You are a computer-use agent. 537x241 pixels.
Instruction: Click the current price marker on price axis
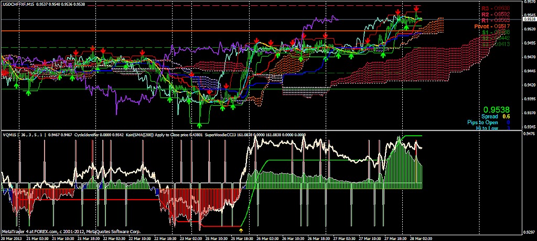530,19
